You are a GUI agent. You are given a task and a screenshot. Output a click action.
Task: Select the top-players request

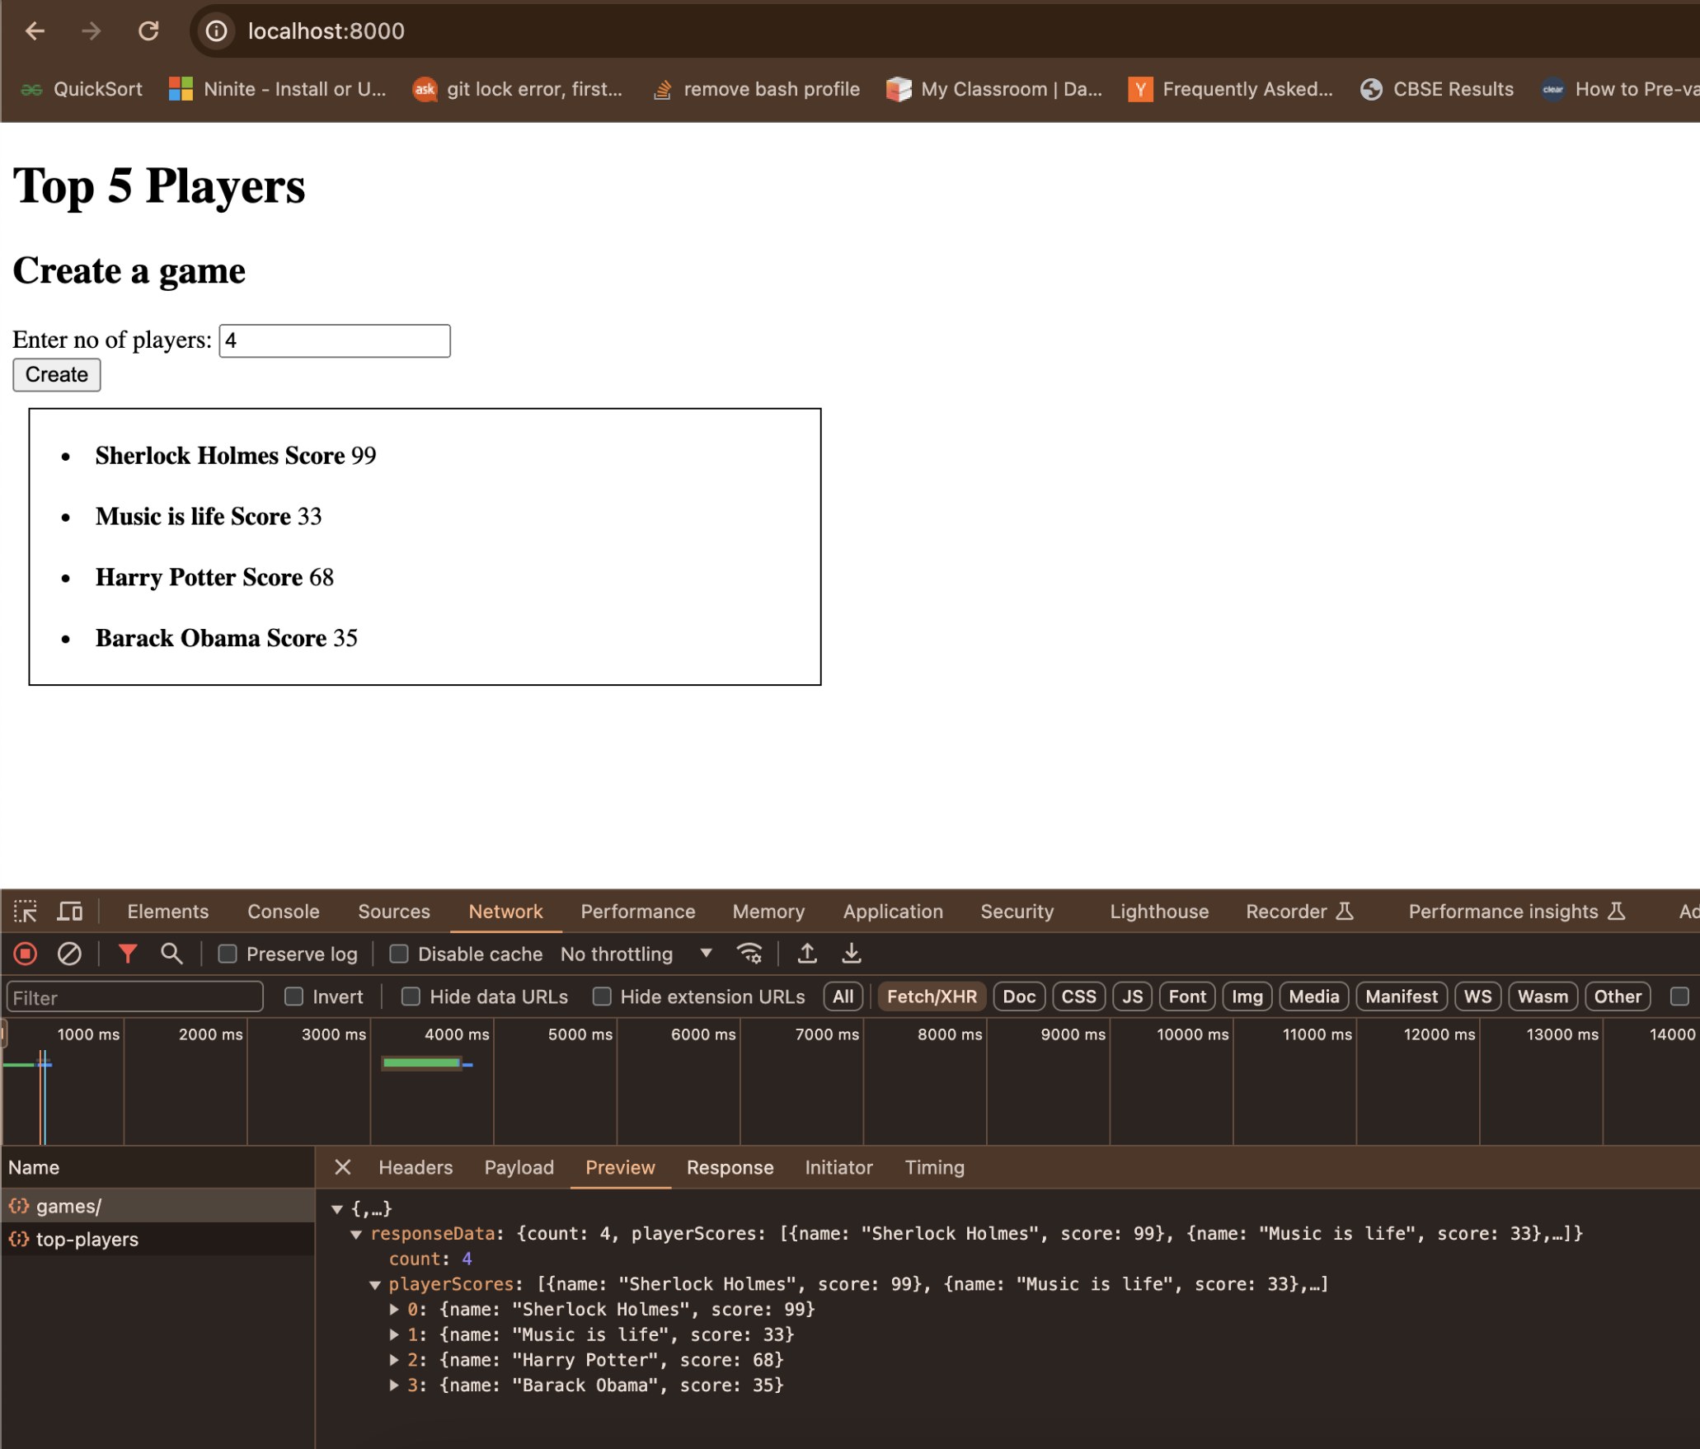tap(87, 1239)
